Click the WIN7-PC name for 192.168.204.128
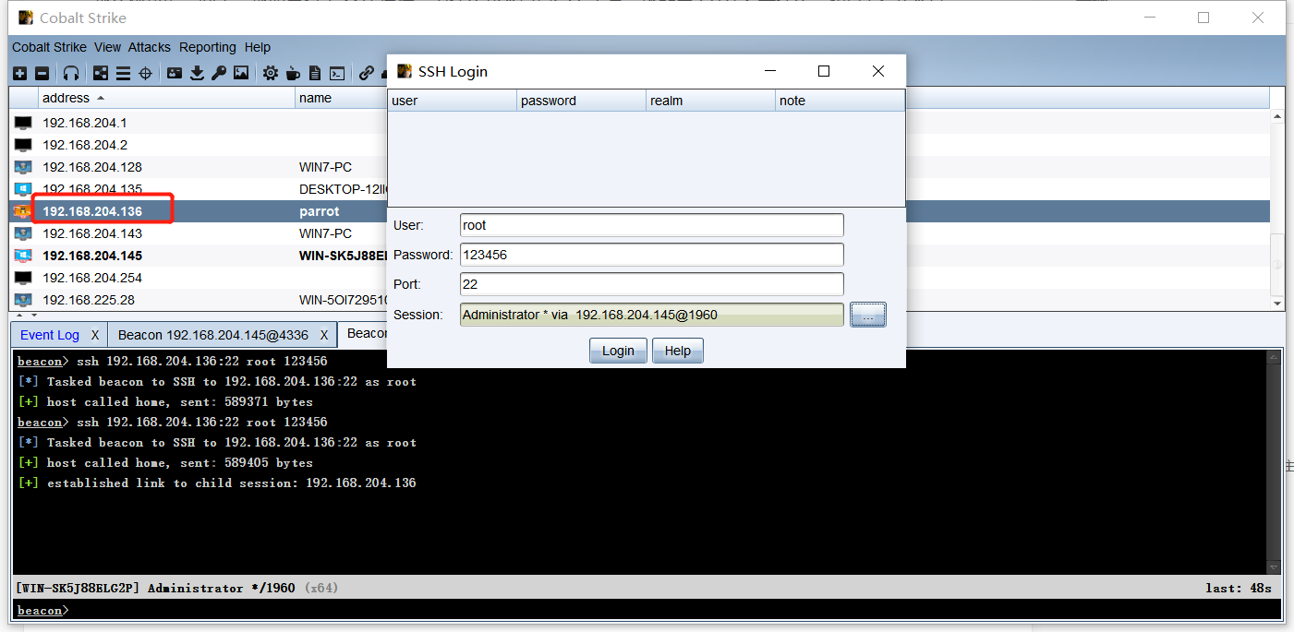Screen dimensions: 1294x632 pyautogui.click(x=325, y=167)
